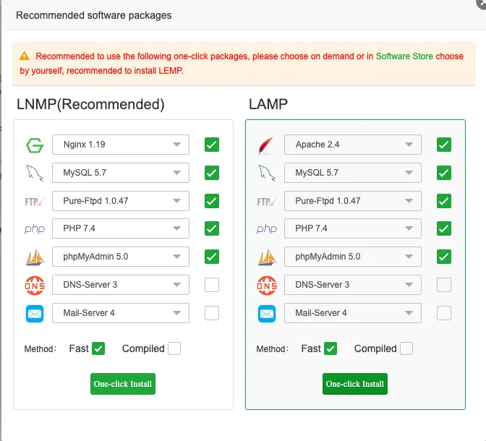The image size is (486, 441).
Task: Open the Apache 2.4 version dropdown
Action: coord(353,145)
